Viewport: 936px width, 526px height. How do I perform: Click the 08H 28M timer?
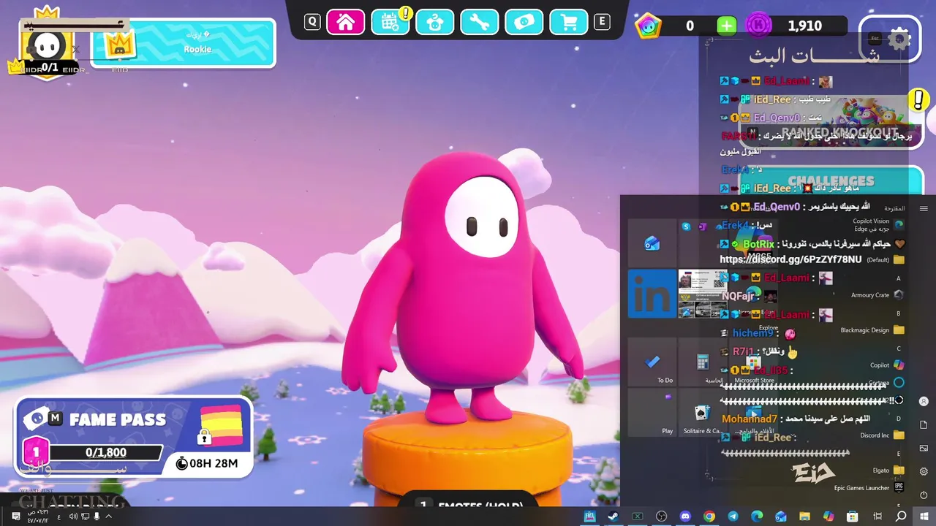[x=208, y=463]
